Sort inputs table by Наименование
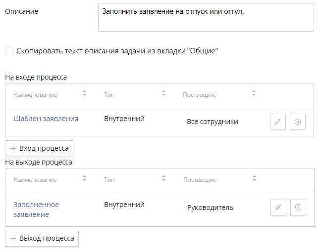The image size is (321, 250). [84, 93]
